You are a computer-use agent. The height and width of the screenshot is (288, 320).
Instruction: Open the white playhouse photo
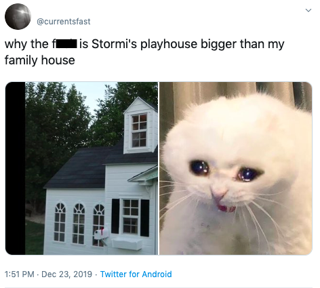81,168
